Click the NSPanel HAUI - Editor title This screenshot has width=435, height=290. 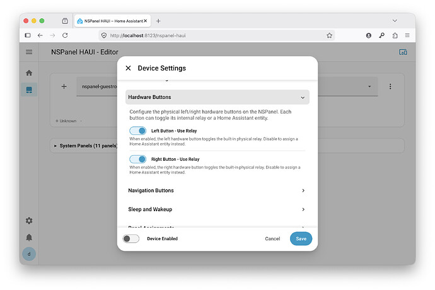84,52
